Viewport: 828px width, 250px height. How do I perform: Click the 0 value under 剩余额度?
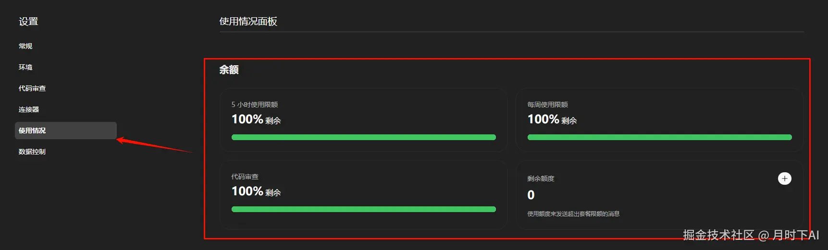[x=531, y=195]
